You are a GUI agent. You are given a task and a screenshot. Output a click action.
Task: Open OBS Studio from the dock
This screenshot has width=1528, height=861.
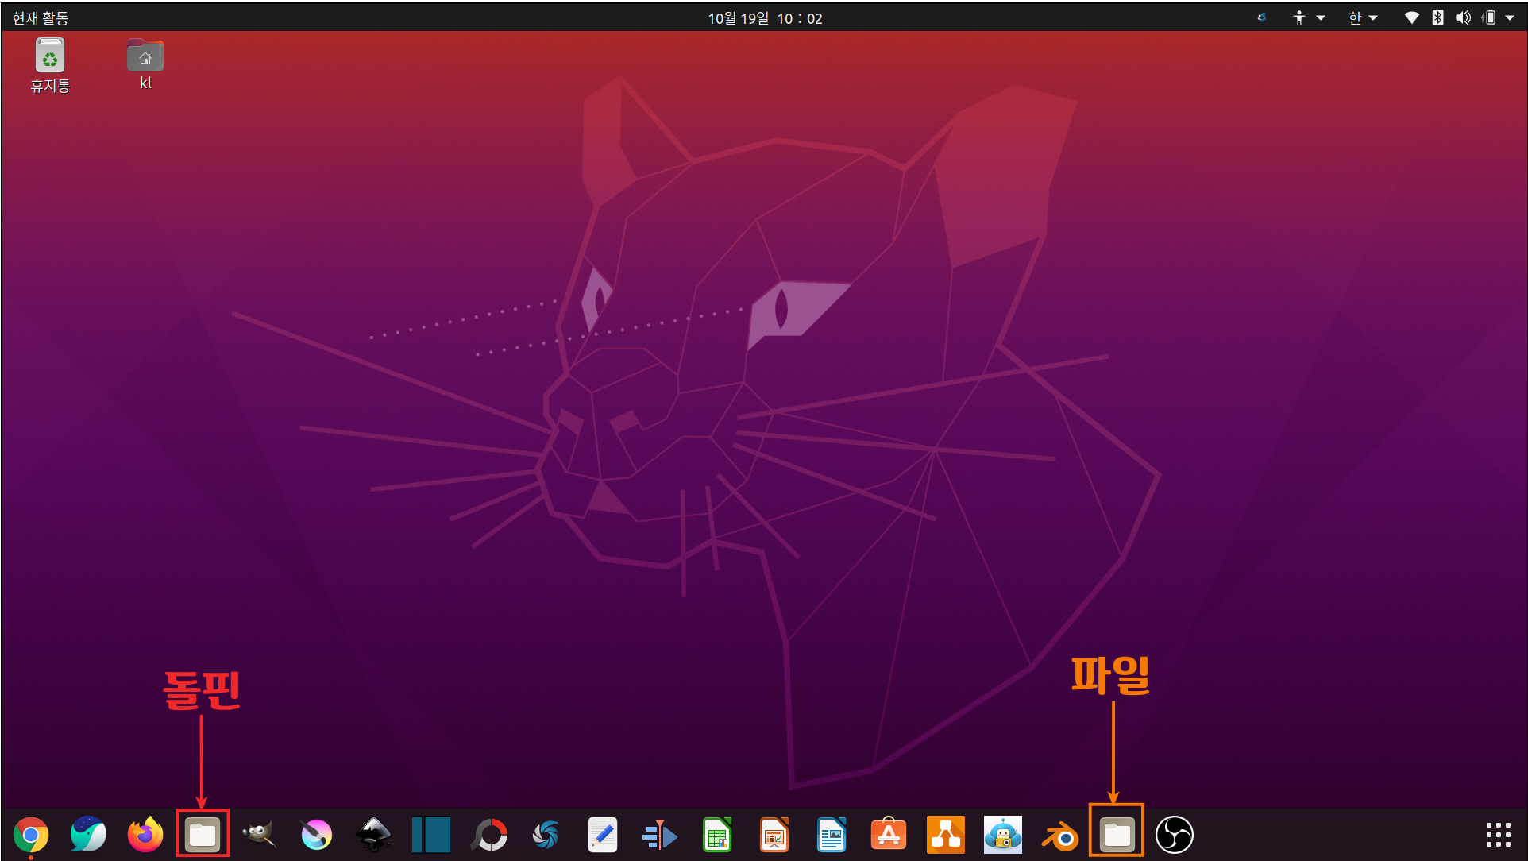1174,835
